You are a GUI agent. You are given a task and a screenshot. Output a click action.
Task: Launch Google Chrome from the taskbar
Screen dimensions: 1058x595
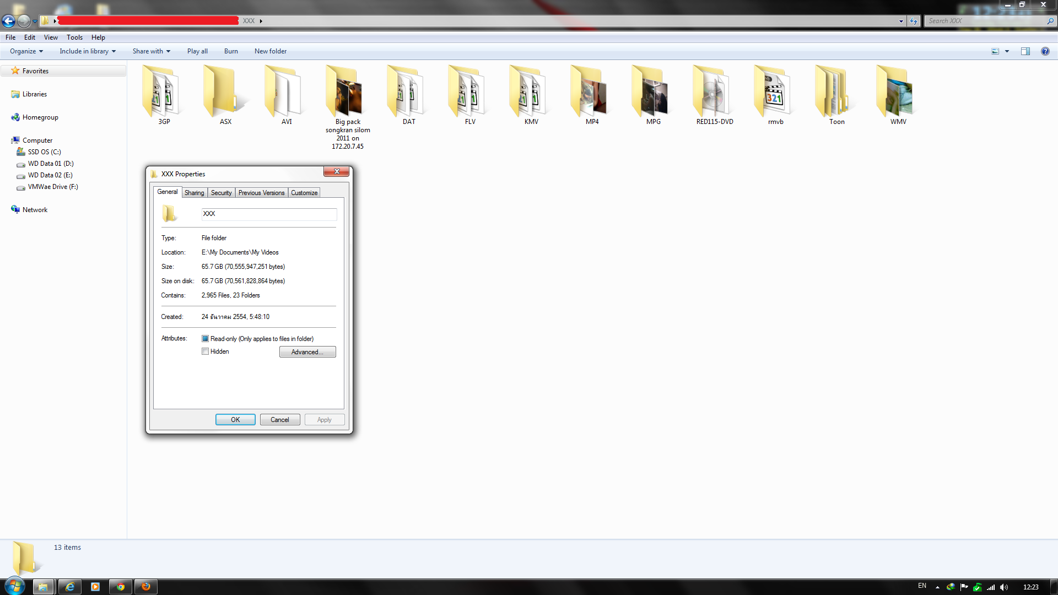[x=120, y=587]
